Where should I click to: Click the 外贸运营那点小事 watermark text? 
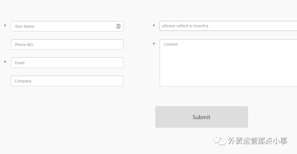click(x=258, y=141)
